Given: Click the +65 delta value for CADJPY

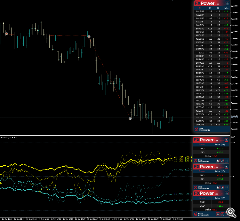Looking at the screenshot, I should 226,121.
